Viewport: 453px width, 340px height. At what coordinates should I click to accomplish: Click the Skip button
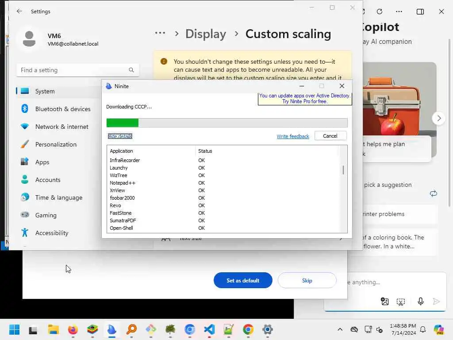click(307, 280)
